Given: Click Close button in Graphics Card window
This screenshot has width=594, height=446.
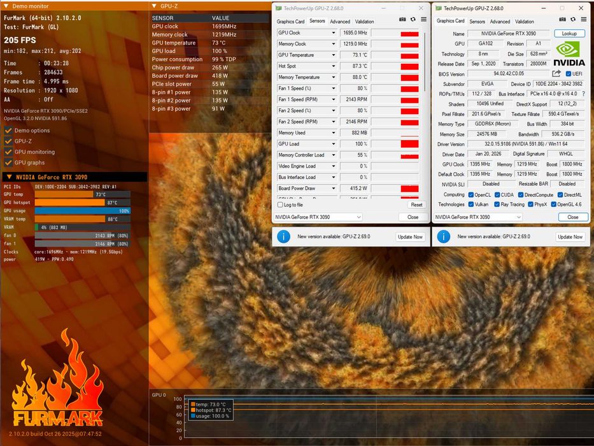Looking at the screenshot, I should [x=573, y=217].
